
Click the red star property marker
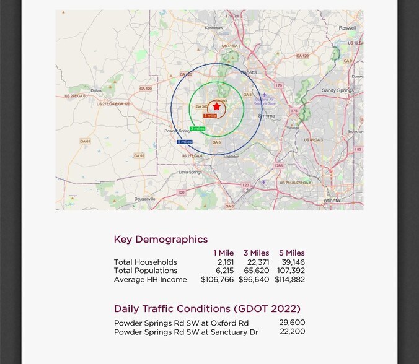[217, 106]
